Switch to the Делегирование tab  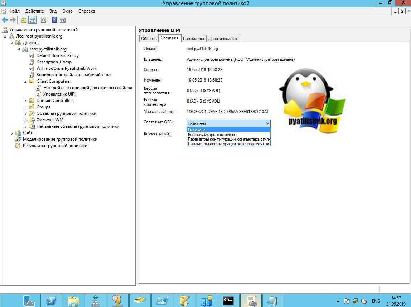pyautogui.click(x=222, y=39)
